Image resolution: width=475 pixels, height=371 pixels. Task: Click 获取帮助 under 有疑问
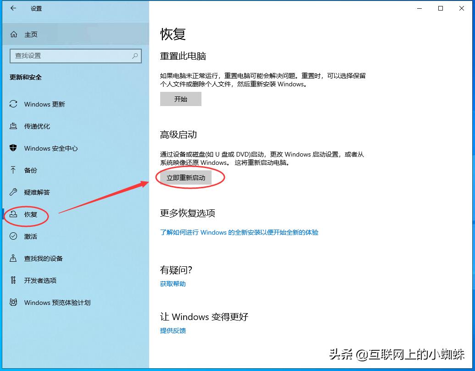[x=172, y=284]
